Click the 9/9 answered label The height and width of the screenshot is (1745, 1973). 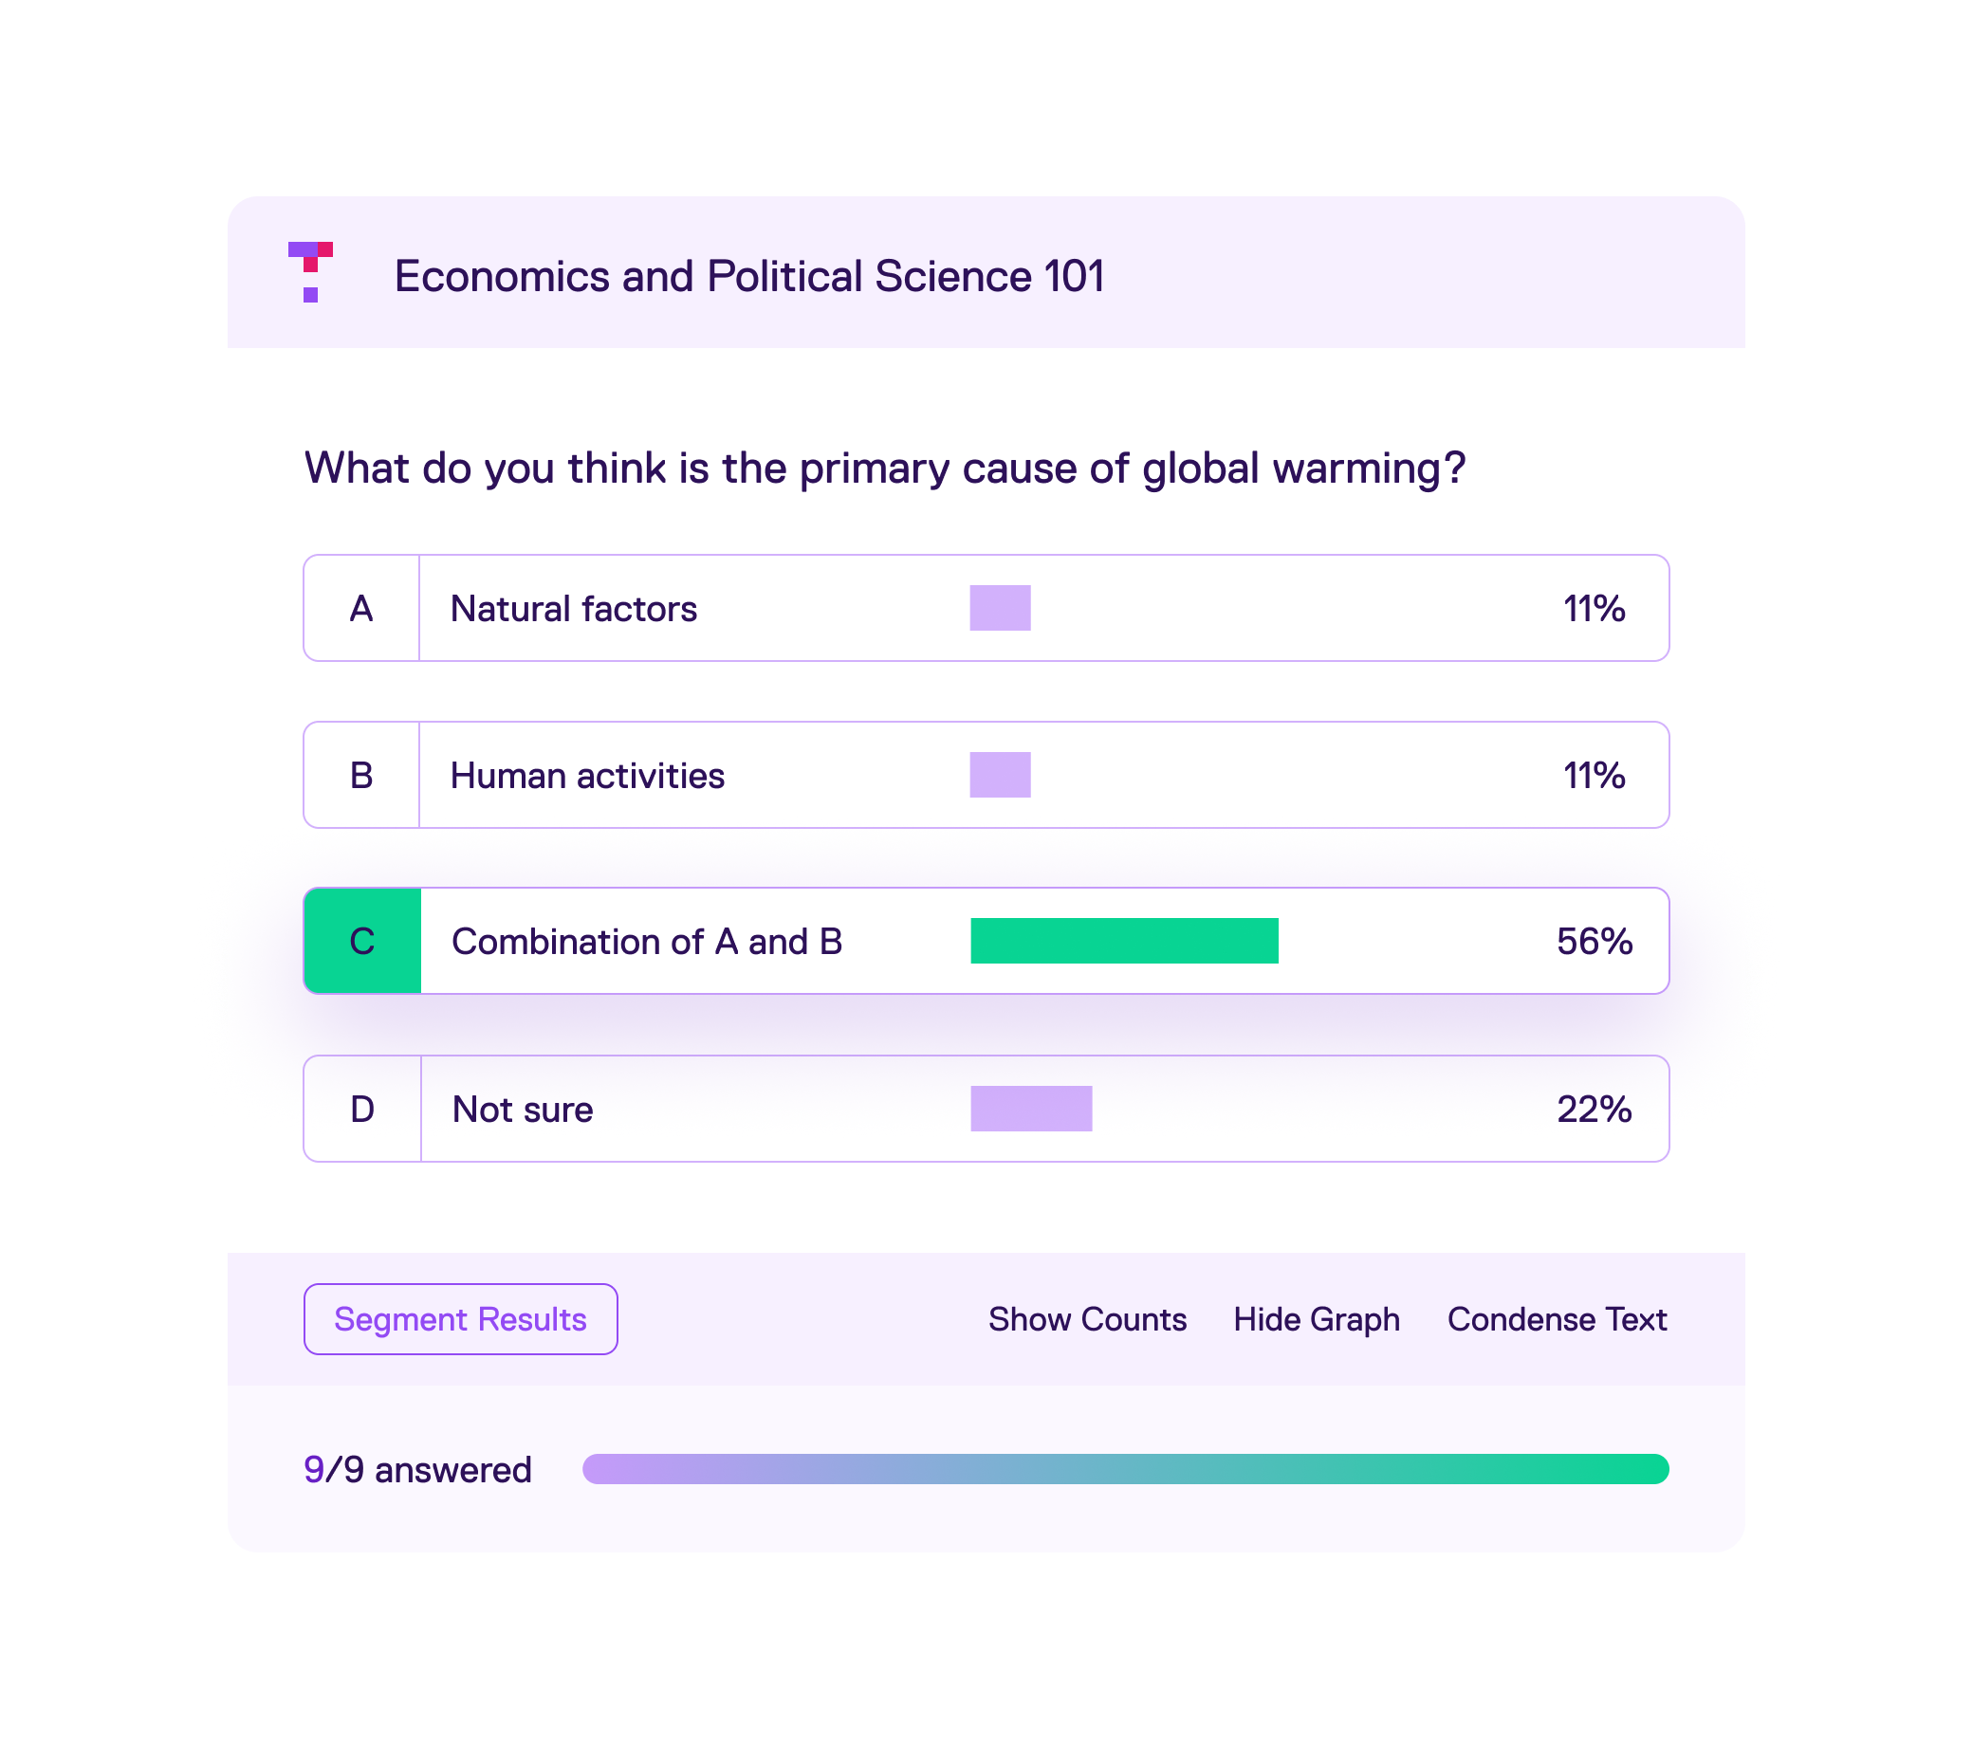click(x=417, y=1470)
